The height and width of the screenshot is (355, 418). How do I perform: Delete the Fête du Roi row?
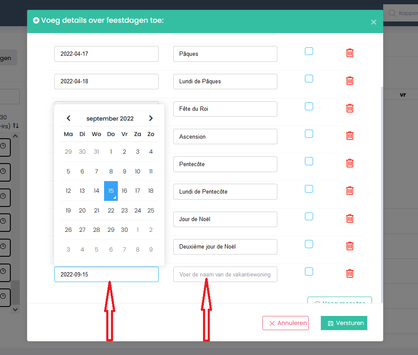pyautogui.click(x=350, y=108)
